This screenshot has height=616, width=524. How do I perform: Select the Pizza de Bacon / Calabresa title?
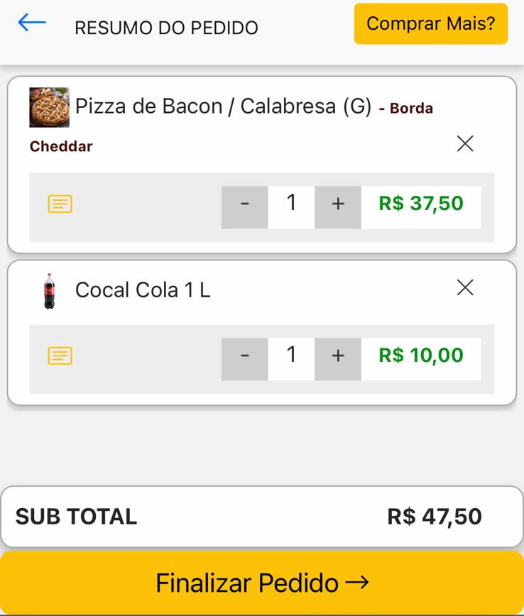click(x=223, y=106)
